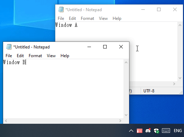
Task: Click scroll up arrow in Window A
Action: (180, 25)
